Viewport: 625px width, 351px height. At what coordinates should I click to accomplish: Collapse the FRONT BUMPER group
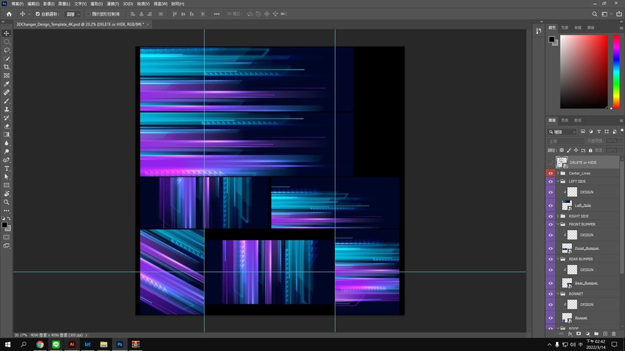[558, 224]
